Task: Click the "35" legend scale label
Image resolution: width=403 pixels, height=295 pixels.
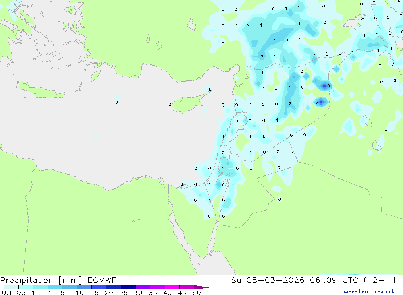Action: (153, 293)
